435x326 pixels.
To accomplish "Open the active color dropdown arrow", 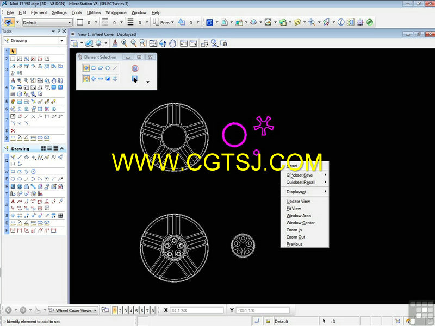I will click(96, 22).
